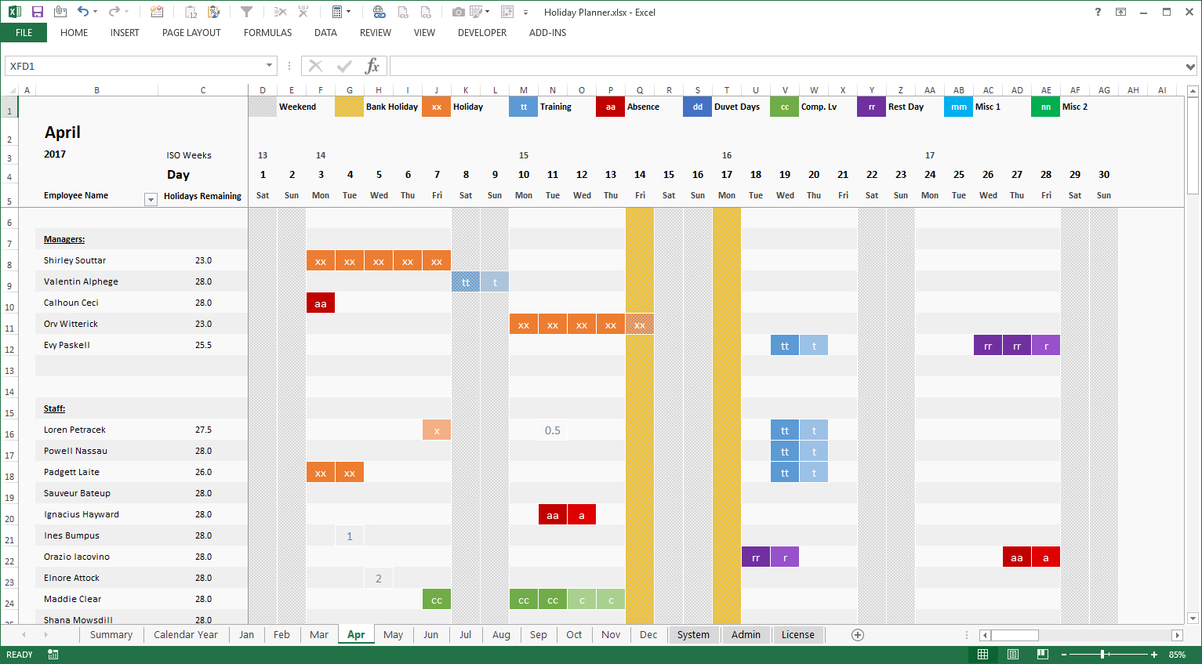Open the Undo history dropdown arrow
The width and height of the screenshot is (1202, 664).
coord(95,11)
